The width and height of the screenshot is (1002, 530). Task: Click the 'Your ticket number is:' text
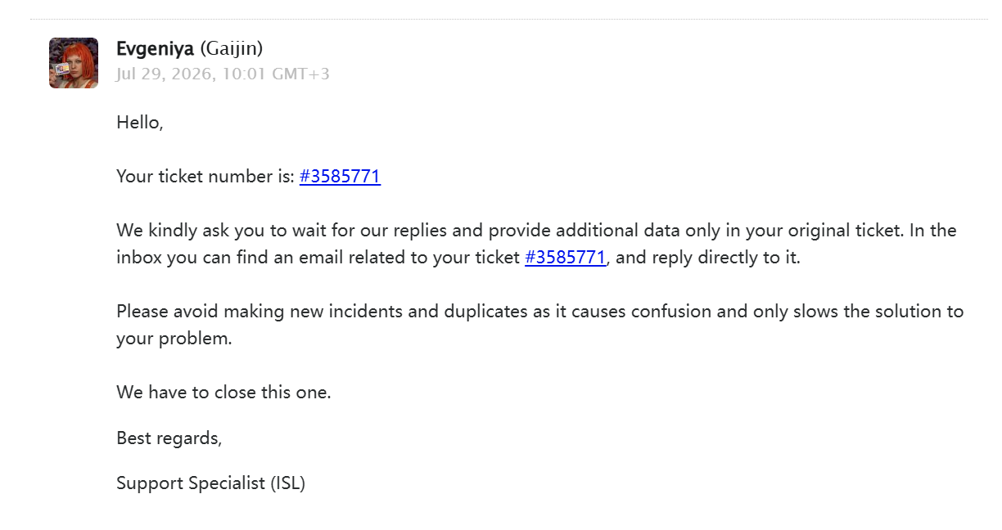[205, 177]
